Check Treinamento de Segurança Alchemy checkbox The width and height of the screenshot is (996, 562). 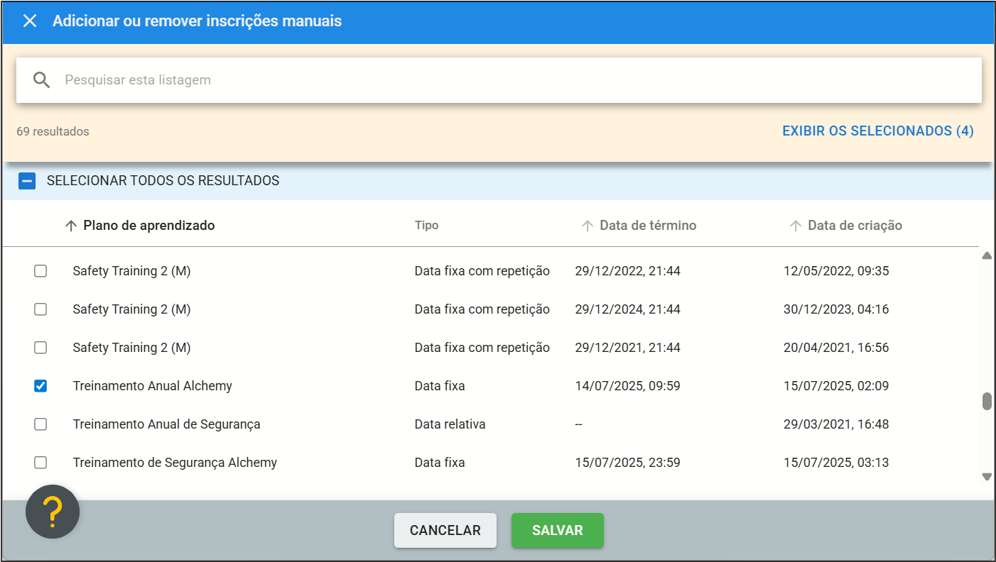click(x=40, y=463)
